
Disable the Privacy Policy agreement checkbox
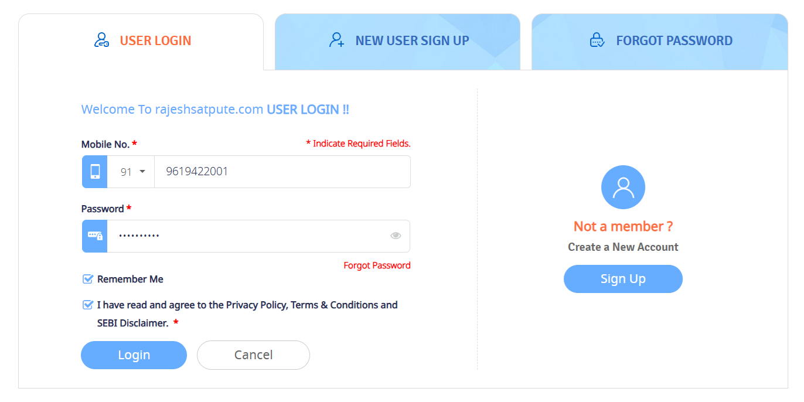(88, 304)
